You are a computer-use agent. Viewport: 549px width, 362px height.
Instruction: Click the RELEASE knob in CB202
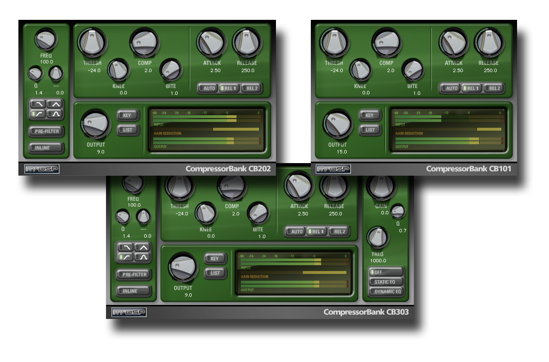pyautogui.click(x=247, y=43)
